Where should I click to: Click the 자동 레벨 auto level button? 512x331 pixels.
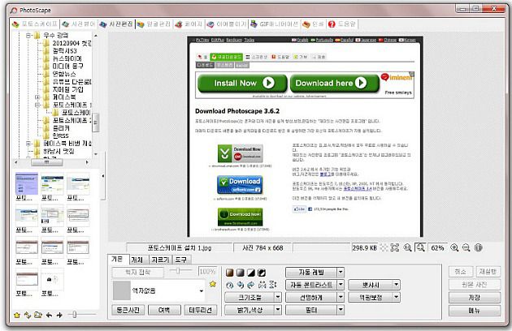pyautogui.click(x=310, y=272)
